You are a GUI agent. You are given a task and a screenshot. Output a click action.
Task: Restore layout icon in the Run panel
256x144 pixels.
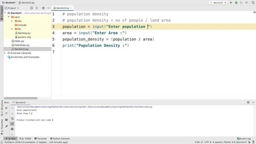(6, 120)
